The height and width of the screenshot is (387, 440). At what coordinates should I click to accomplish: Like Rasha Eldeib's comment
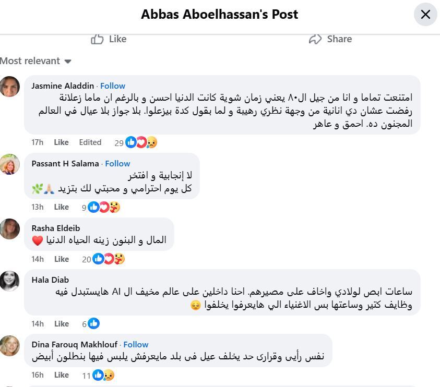[61, 259]
